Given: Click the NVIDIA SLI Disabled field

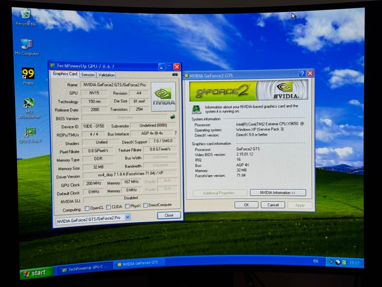Looking at the screenshot, I should [x=131, y=198].
